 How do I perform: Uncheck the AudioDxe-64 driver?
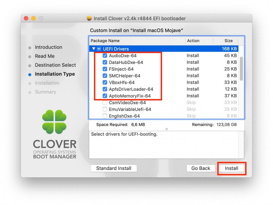105,55
